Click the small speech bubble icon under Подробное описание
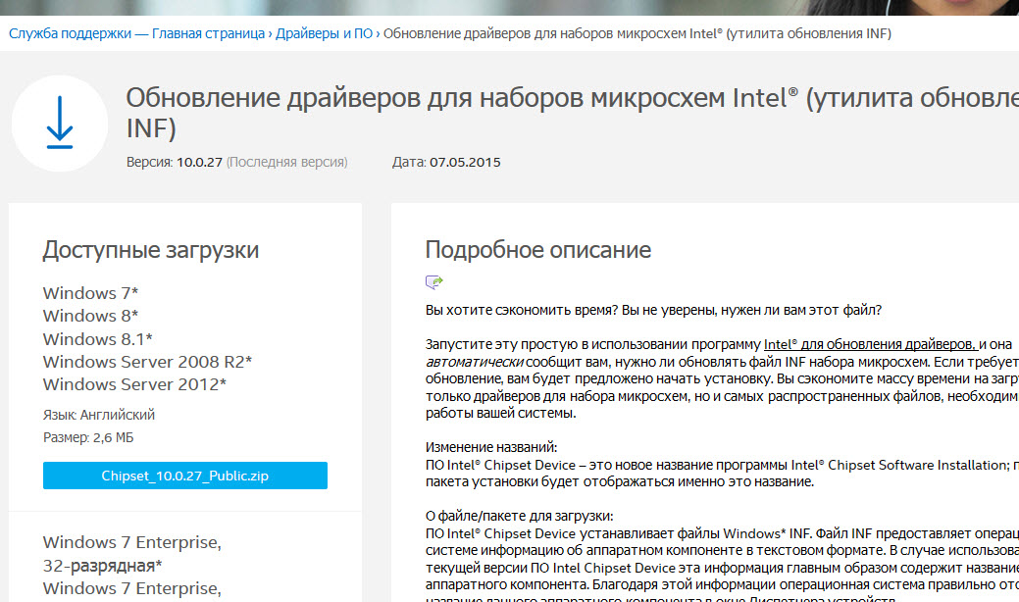Viewport: 1019px width, 602px height. (433, 282)
